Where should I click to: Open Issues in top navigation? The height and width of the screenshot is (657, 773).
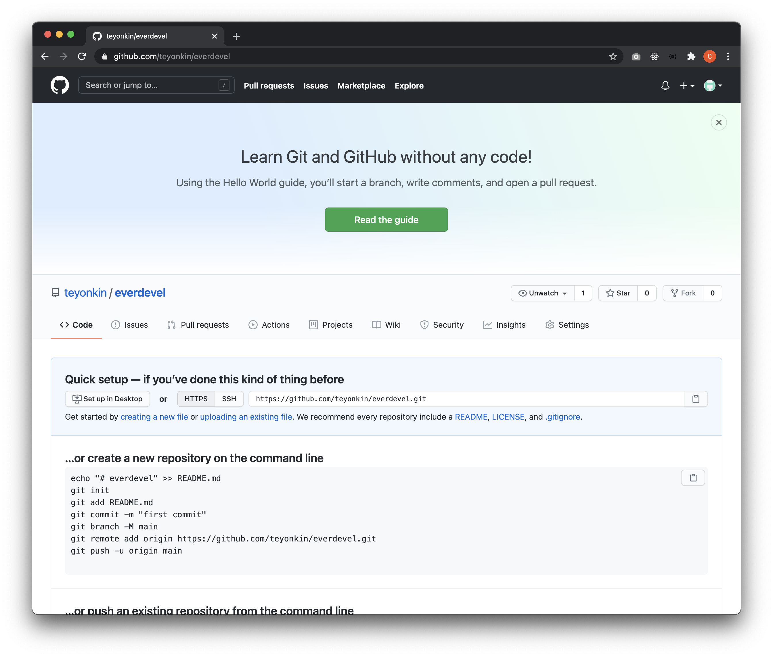[x=316, y=86]
